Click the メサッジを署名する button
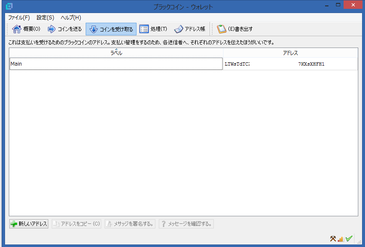This screenshot has width=365, height=247. click(x=130, y=224)
